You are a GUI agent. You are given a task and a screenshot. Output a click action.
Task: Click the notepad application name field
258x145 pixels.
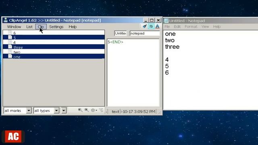click(145, 33)
